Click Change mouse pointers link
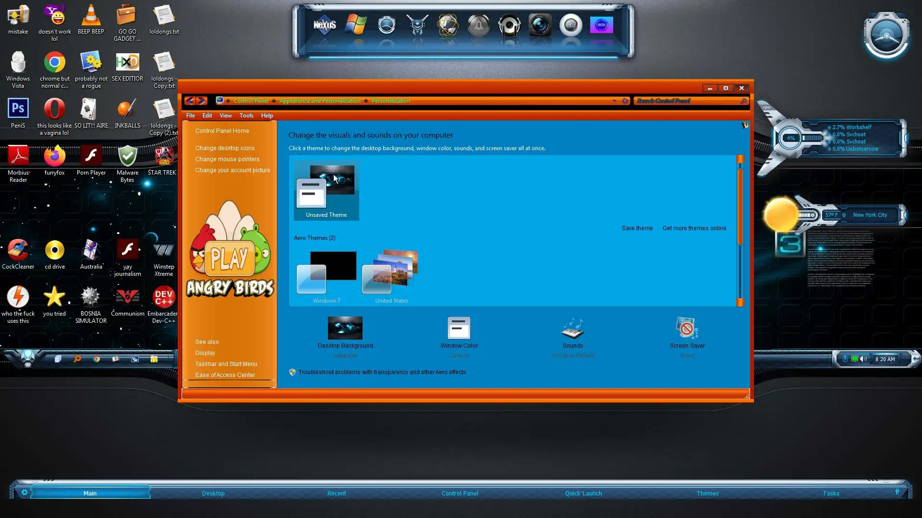Screen dimensions: 922x518 point(227,159)
